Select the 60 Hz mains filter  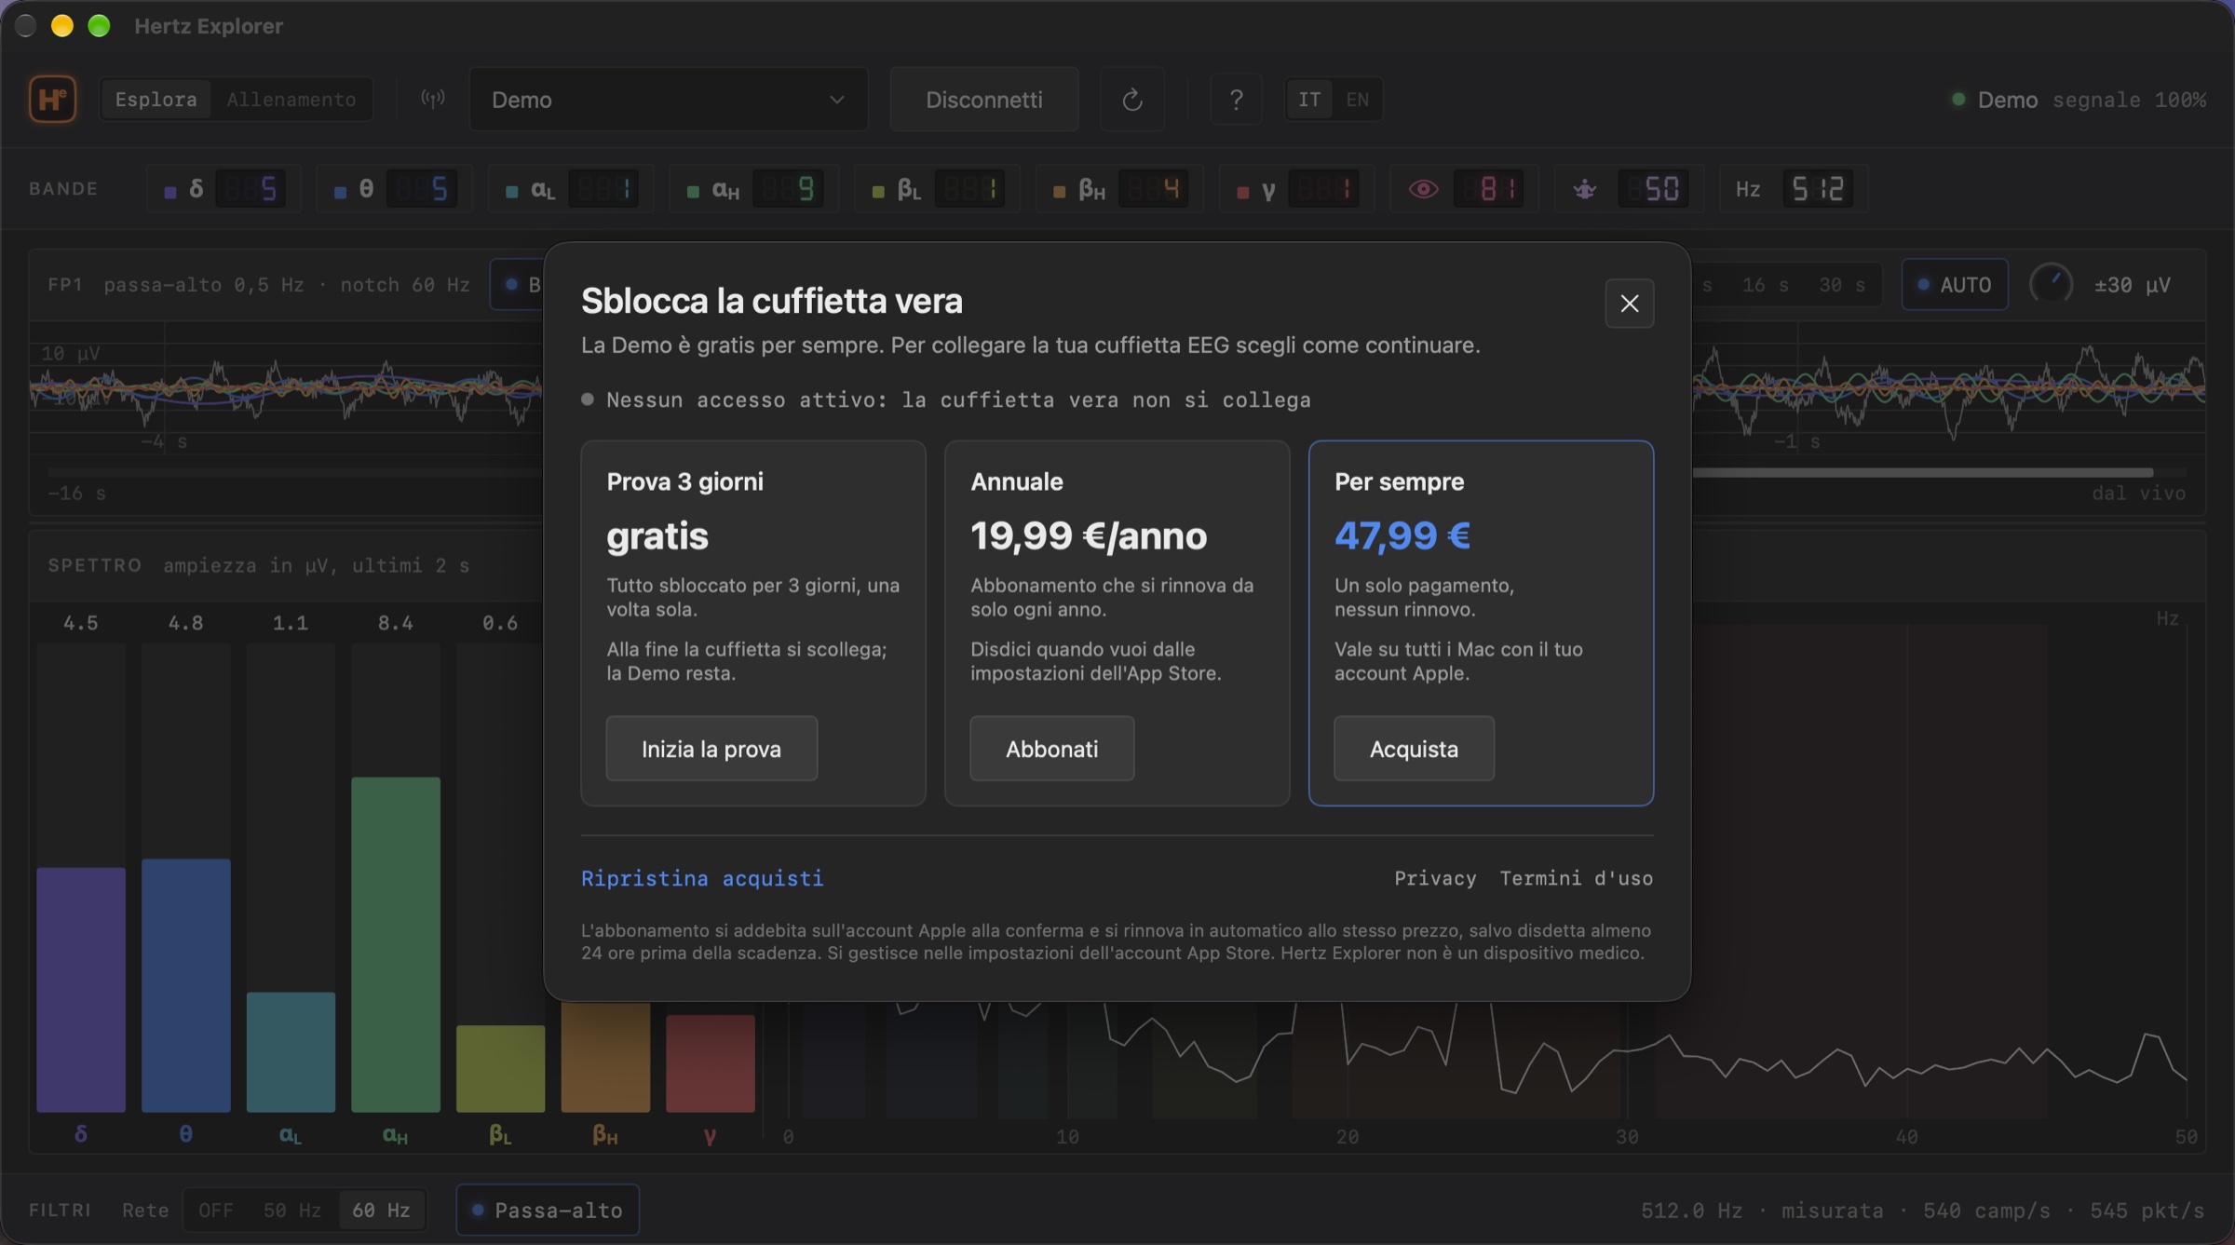coord(381,1209)
